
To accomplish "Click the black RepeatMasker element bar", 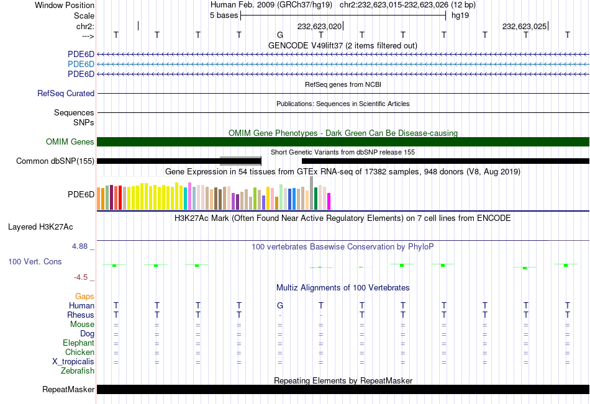I will coord(343,389).
